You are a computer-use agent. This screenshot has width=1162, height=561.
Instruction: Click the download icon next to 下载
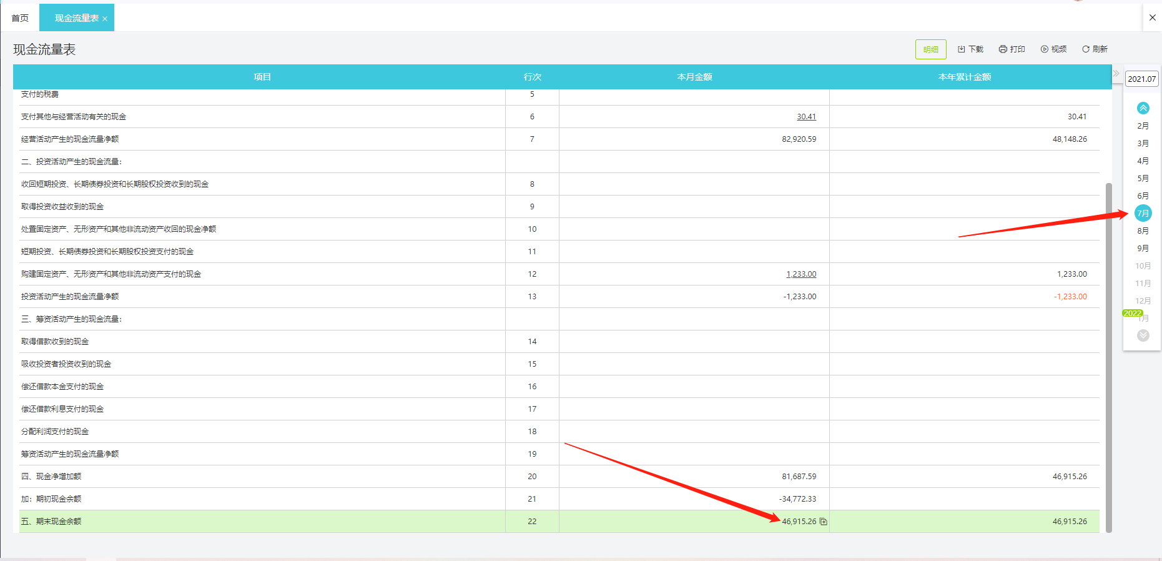click(x=962, y=49)
